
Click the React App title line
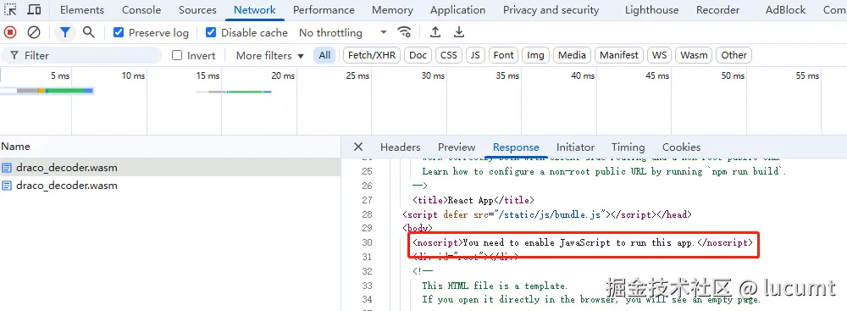473,200
